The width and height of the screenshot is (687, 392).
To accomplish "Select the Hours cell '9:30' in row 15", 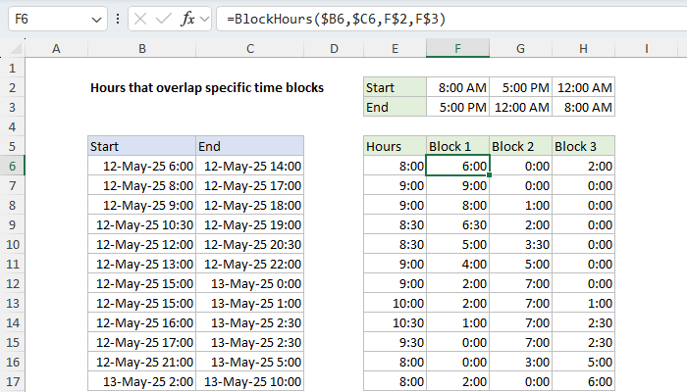I will pos(395,342).
